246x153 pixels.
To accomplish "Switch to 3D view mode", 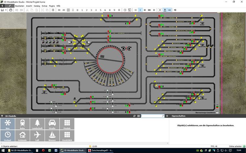I will tap(59, 10).
